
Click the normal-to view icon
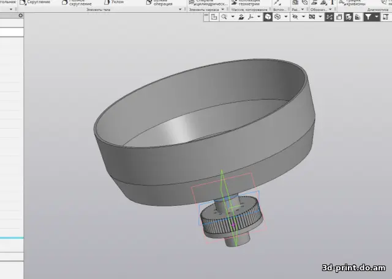point(241,17)
